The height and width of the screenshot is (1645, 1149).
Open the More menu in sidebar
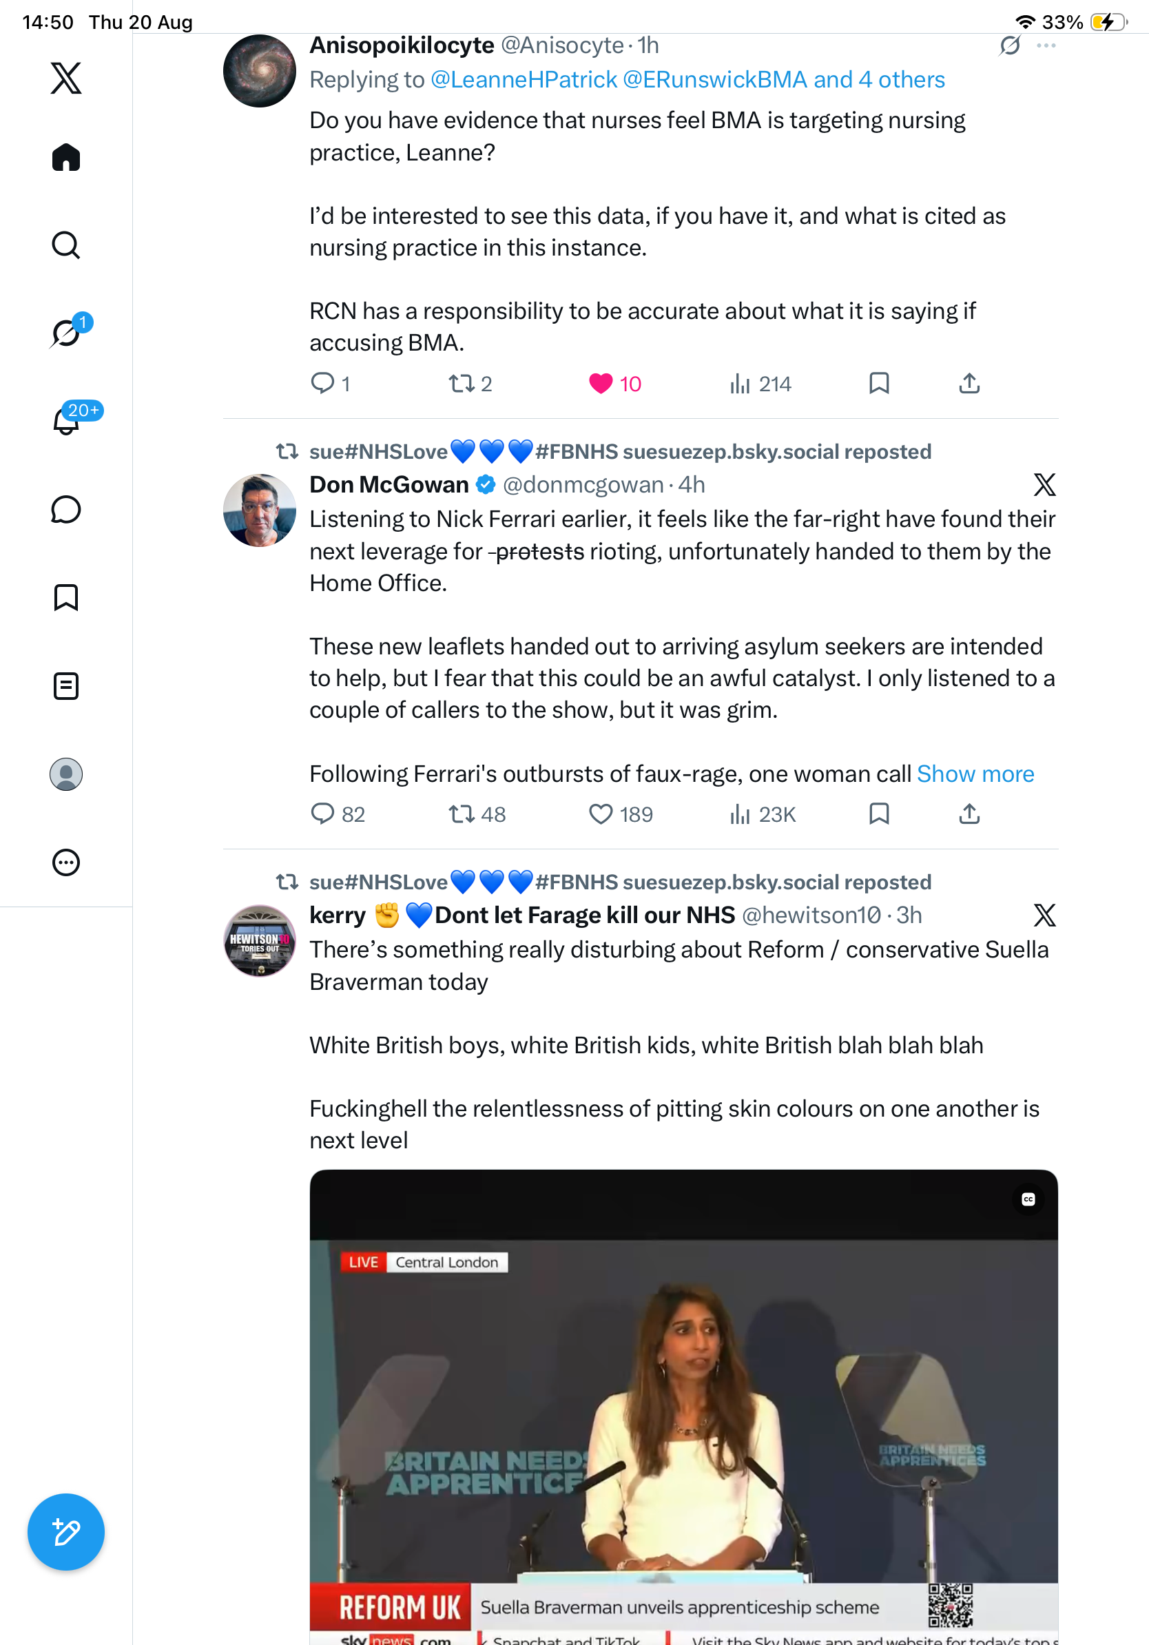coord(66,862)
